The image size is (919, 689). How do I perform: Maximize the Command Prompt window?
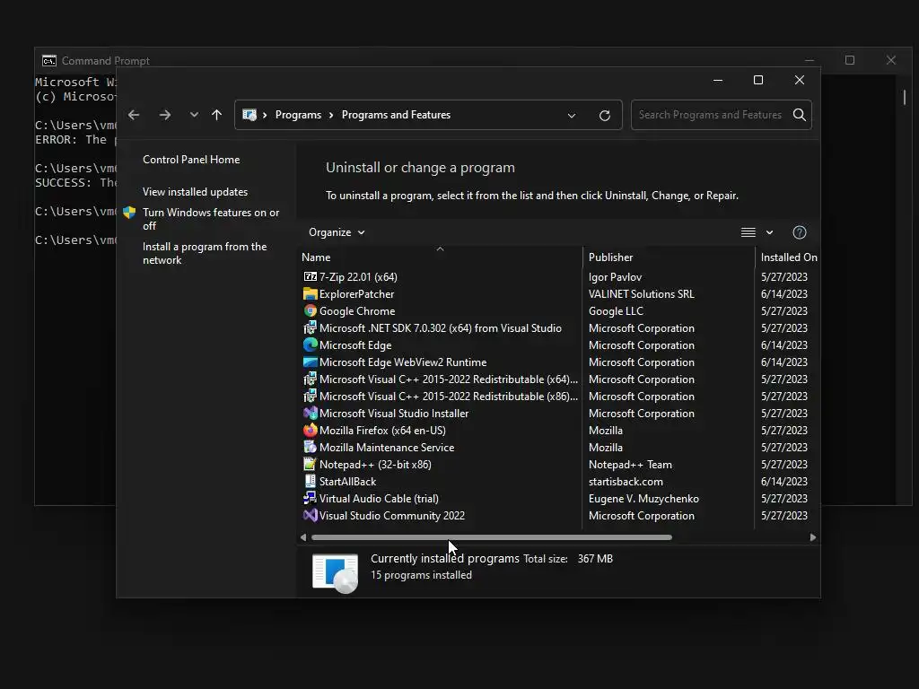tap(850, 60)
